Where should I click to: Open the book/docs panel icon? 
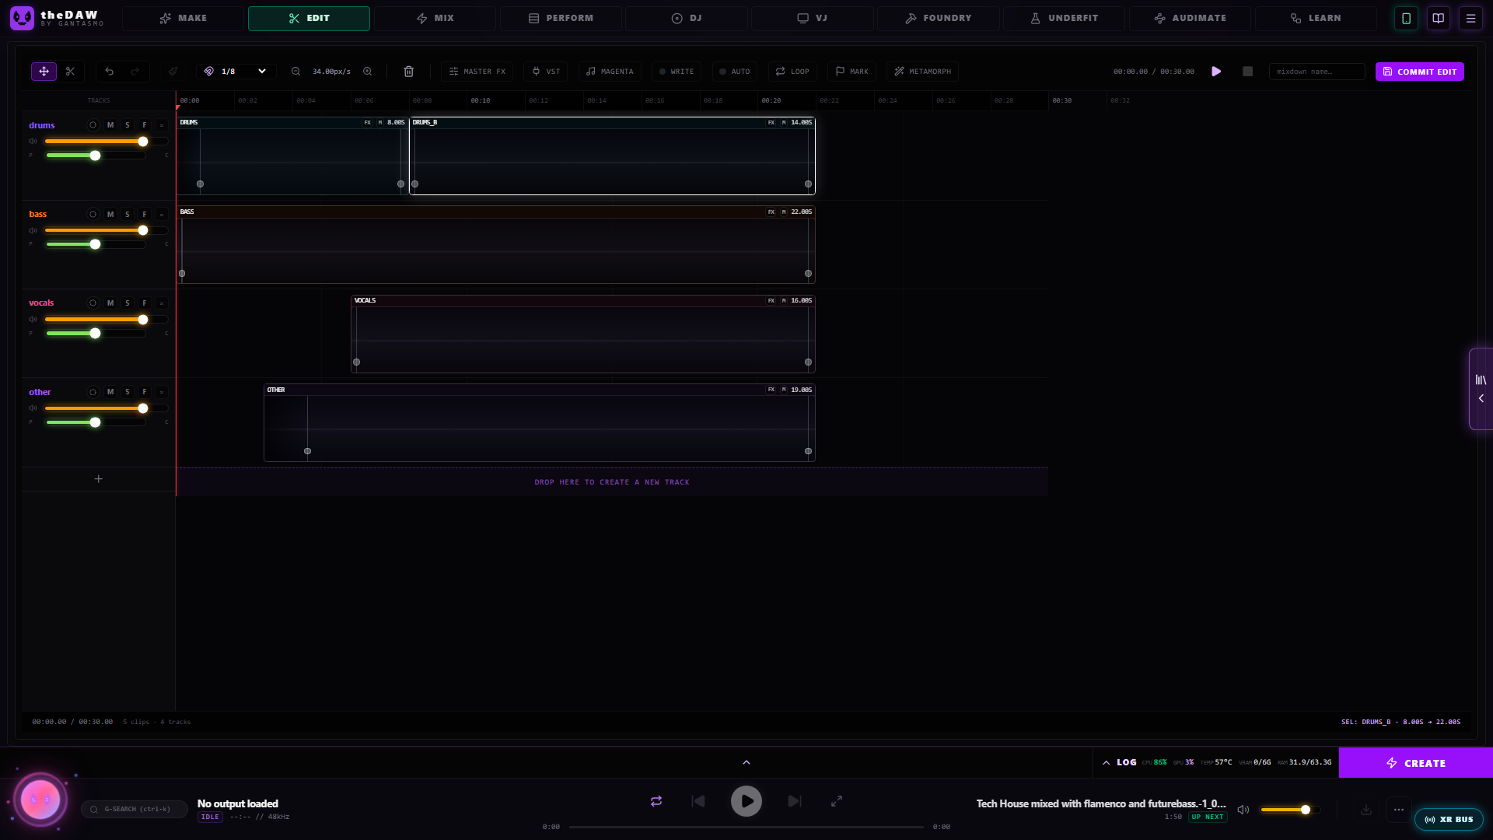point(1439,18)
